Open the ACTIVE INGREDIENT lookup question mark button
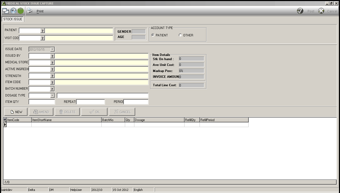340x193 pixels. click(52, 69)
